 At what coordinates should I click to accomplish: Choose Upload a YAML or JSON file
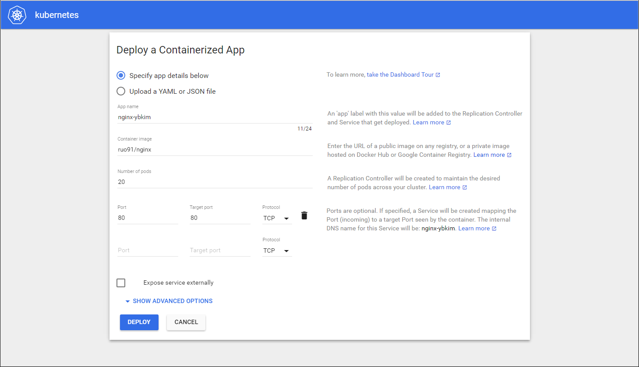[x=121, y=91]
